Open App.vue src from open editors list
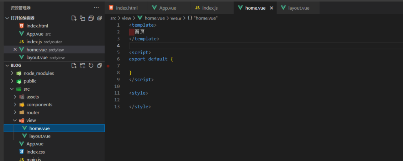Viewport: 405px width, 161px height. (54, 34)
